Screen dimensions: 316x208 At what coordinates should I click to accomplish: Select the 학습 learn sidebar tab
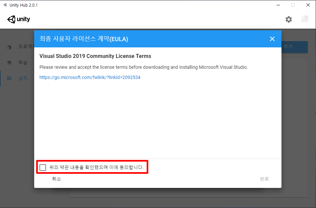click(x=17, y=63)
